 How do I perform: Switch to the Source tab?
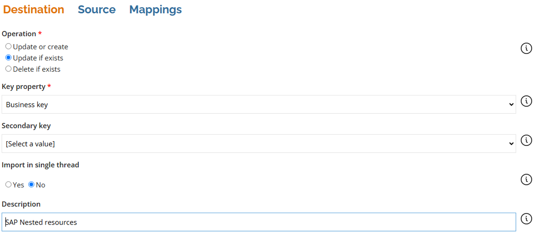pyautogui.click(x=97, y=9)
